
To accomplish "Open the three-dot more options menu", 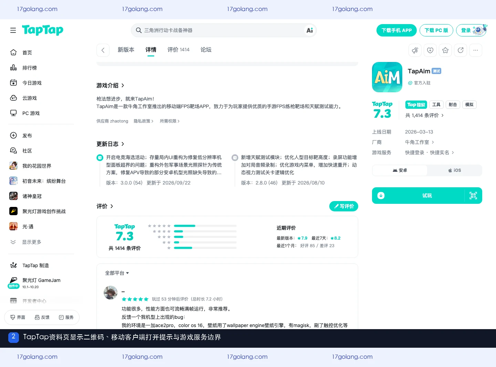I will click(x=476, y=50).
